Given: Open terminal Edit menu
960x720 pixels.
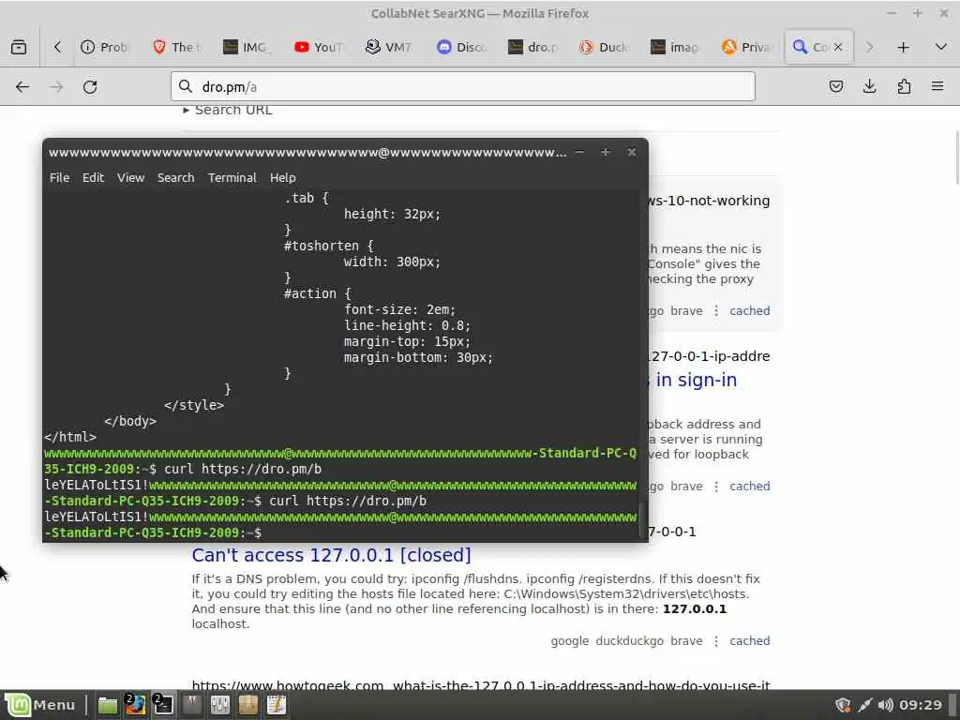Looking at the screenshot, I should tap(93, 177).
